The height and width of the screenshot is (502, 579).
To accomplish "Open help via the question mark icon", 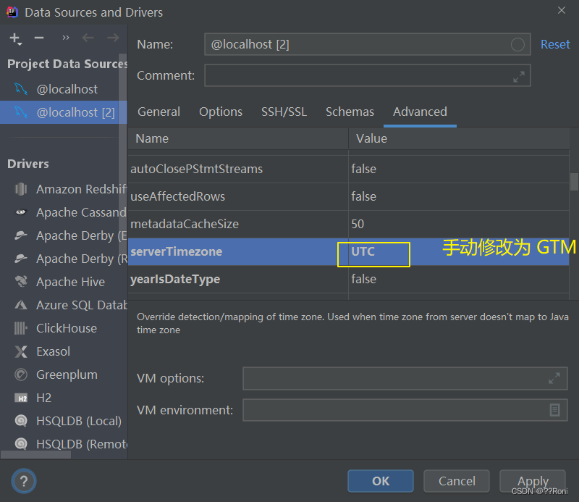I will [23, 481].
